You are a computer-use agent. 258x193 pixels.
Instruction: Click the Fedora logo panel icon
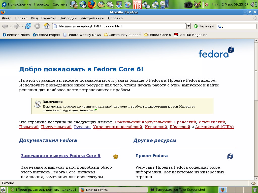(4, 5)
